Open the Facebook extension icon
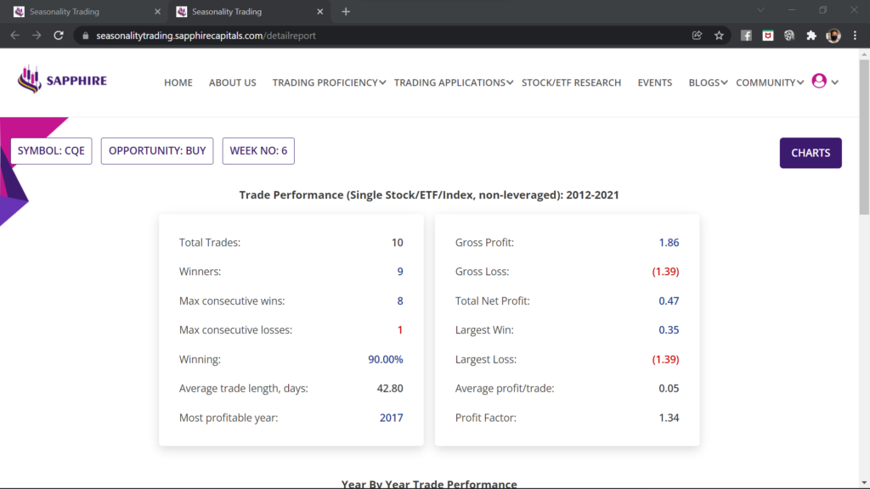The height and width of the screenshot is (489, 870). click(x=746, y=36)
